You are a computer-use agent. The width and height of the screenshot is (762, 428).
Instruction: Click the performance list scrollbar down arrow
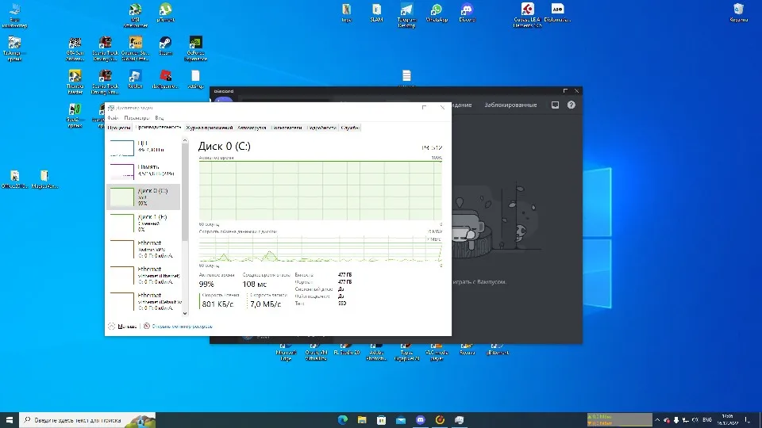pos(186,312)
